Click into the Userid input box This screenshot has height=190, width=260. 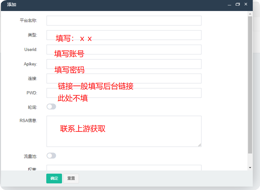(124, 49)
